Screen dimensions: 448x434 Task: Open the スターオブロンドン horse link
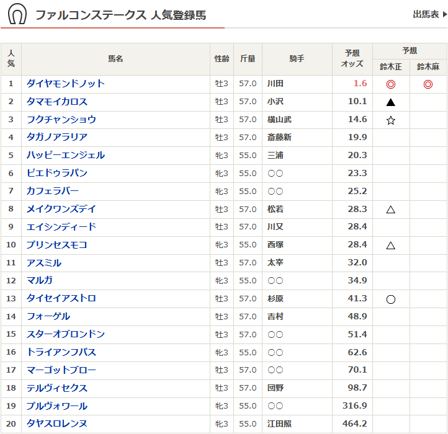(x=66, y=334)
